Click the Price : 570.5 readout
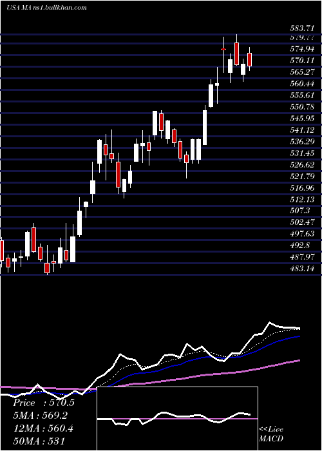The width and height of the screenshot is (322, 451). (x=44, y=403)
